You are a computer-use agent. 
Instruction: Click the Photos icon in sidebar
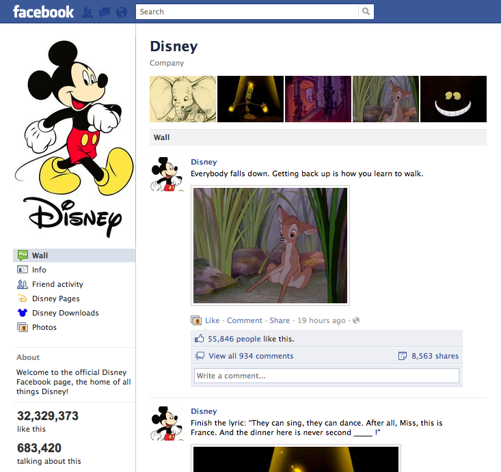point(23,327)
